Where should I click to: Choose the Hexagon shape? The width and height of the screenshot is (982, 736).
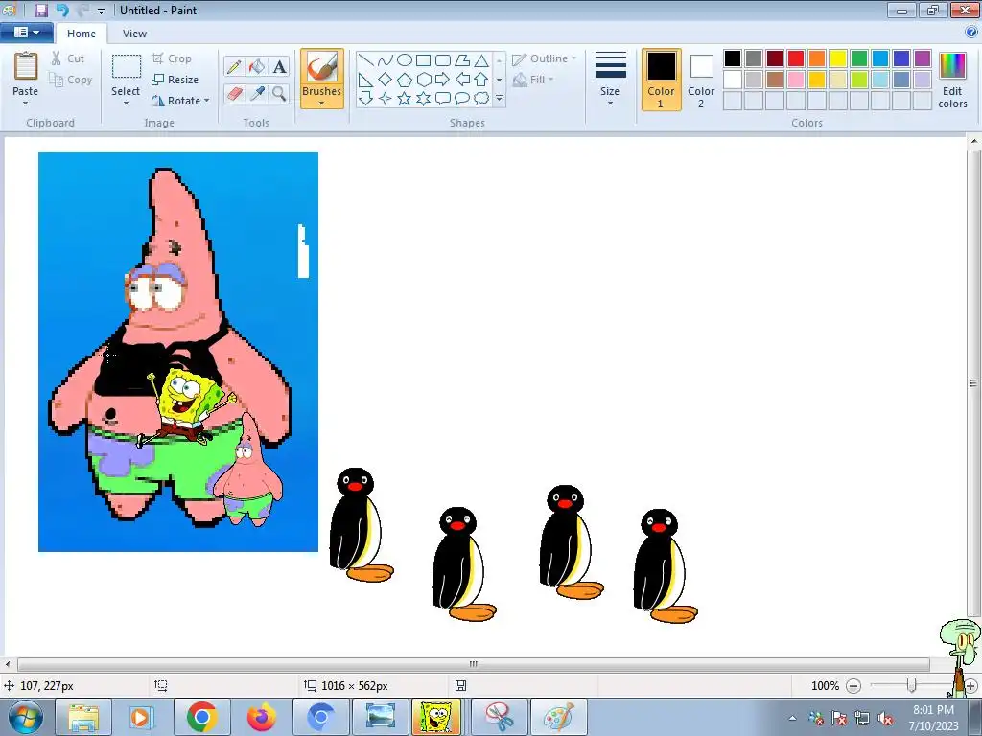pyautogui.click(x=423, y=80)
